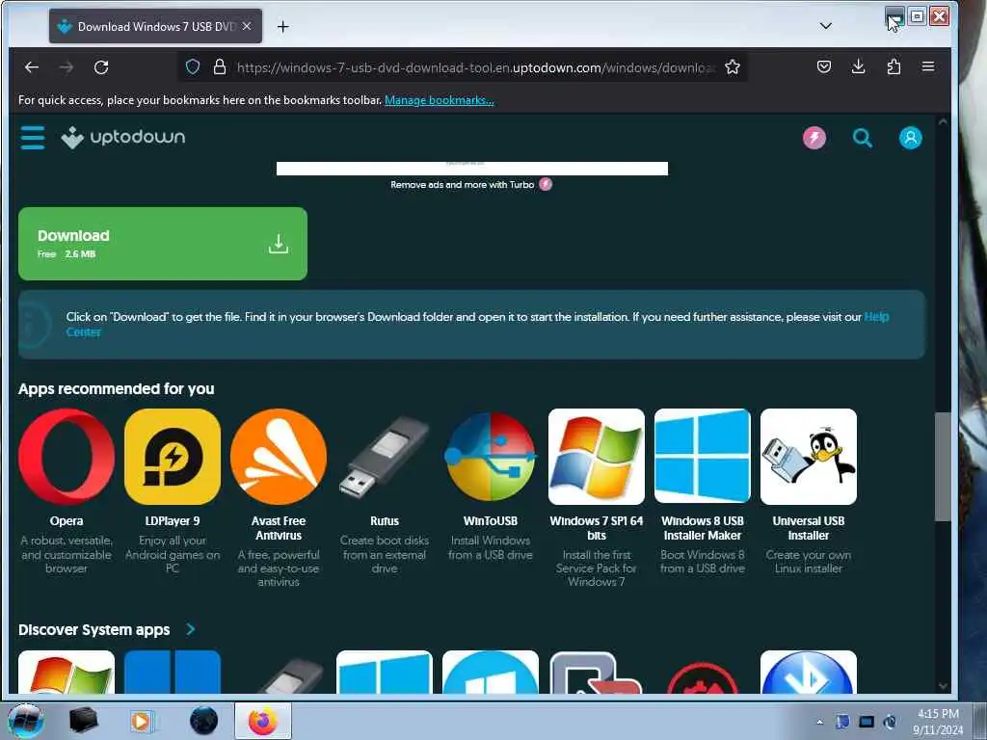Click Universal USB Installer title text
987x740 pixels.
[809, 528]
